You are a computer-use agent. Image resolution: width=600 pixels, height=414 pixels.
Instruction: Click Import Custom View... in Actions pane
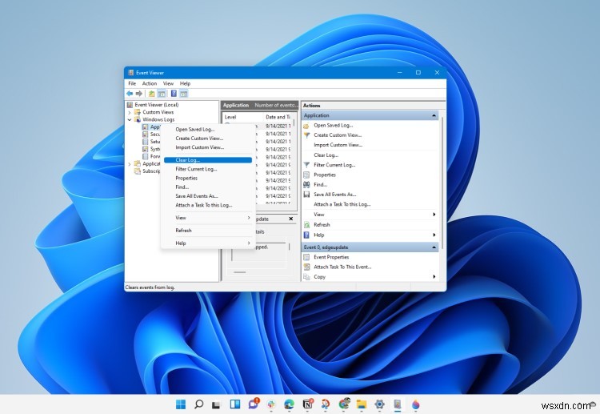point(338,145)
